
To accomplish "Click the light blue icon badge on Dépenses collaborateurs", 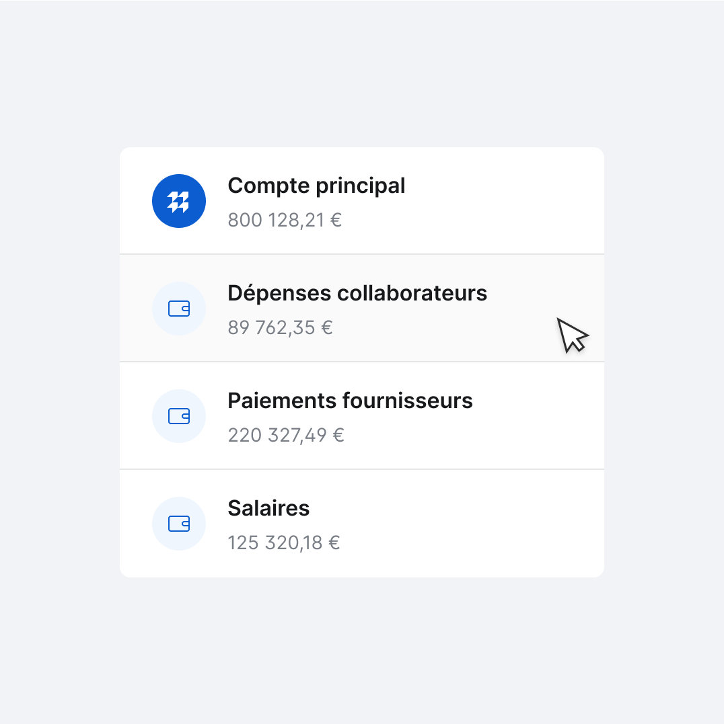I will click(179, 308).
